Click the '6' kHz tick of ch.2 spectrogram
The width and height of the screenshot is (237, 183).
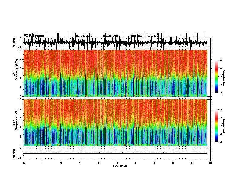tap(21, 118)
